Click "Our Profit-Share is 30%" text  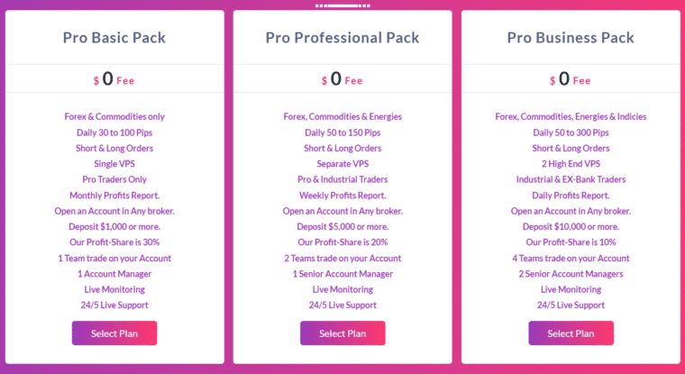pos(114,242)
